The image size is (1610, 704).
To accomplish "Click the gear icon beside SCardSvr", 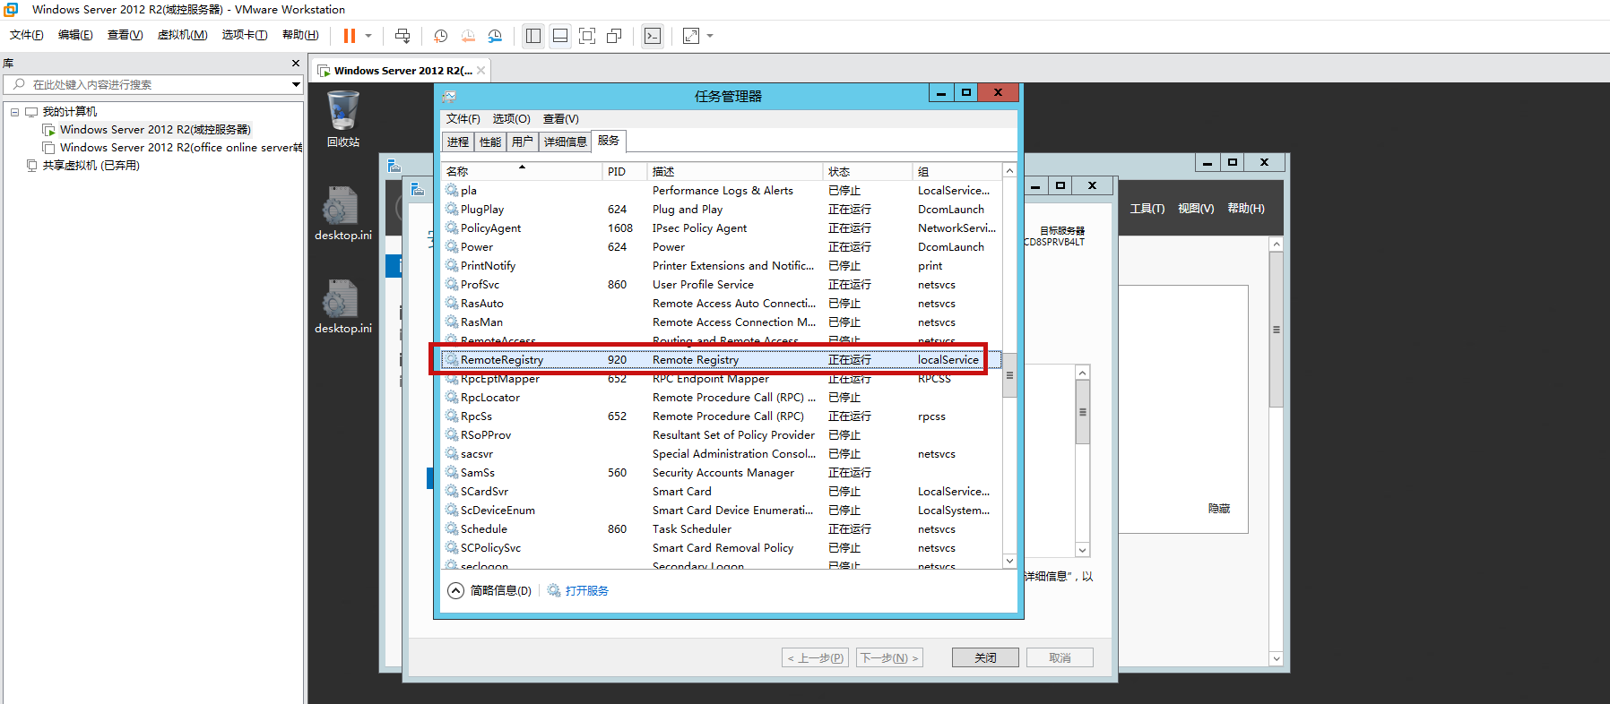I will pos(452,491).
